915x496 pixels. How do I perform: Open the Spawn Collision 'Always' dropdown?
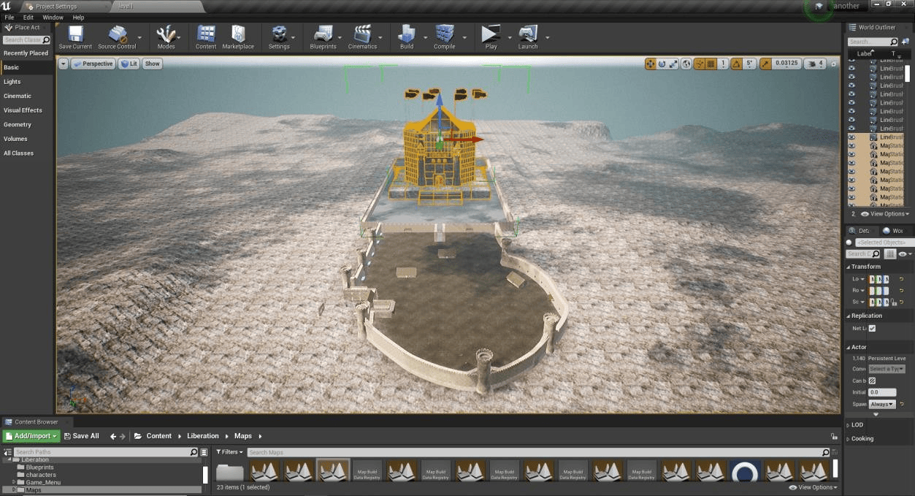pos(882,404)
